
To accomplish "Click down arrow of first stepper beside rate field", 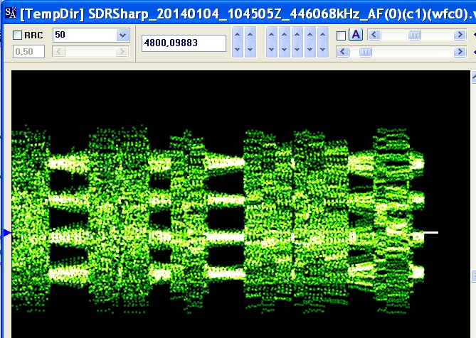I will pos(238,50).
